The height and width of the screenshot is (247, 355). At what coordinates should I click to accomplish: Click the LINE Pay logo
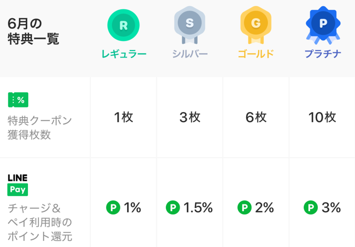(x=18, y=185)
